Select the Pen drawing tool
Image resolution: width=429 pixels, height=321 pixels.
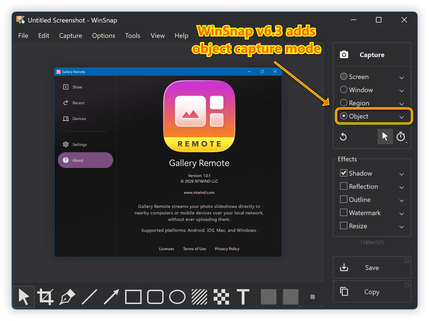67,297
